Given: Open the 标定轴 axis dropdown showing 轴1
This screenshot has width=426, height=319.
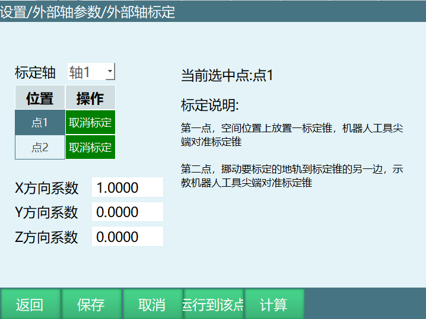Looking at the screenshot, I should pos(91,72).
